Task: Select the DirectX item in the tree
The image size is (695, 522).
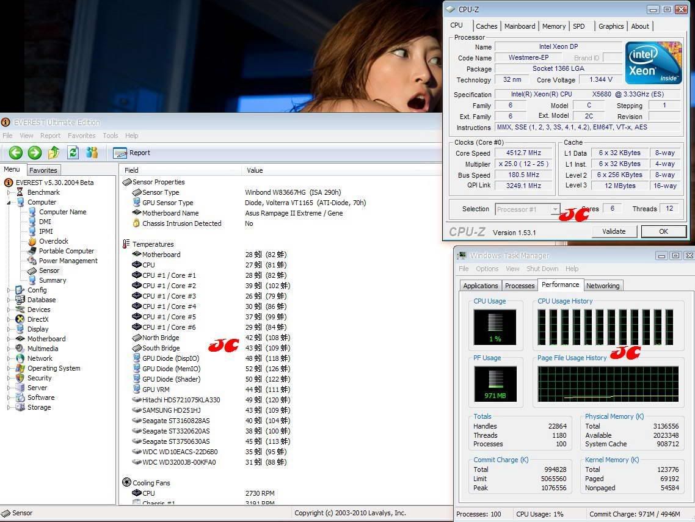Action: point(38,319)
